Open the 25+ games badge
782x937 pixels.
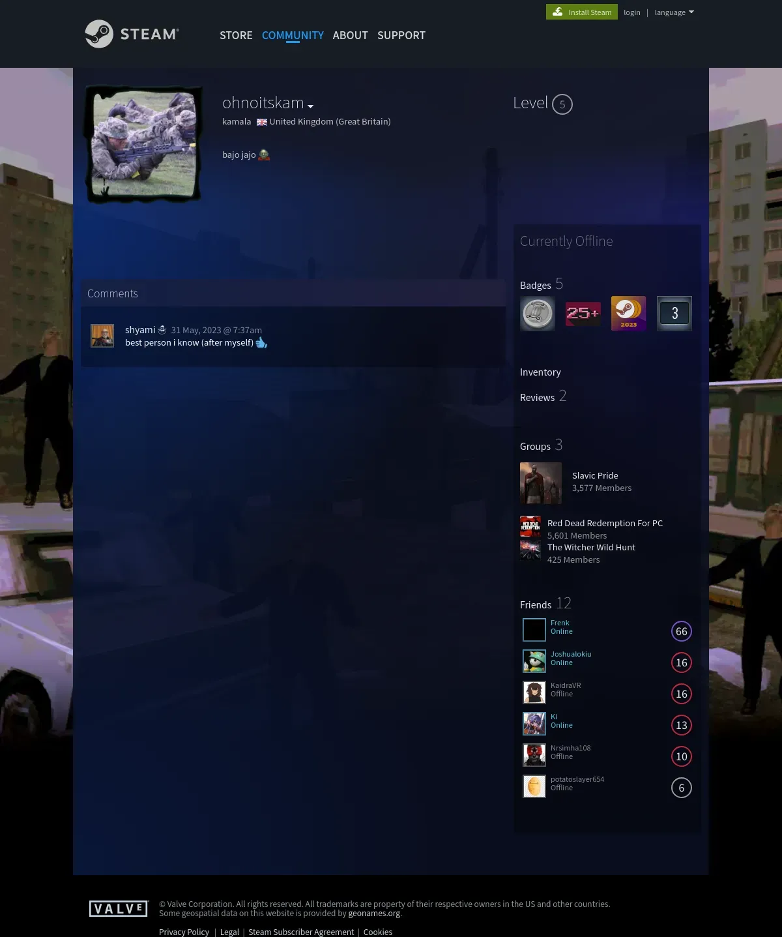[583, 314]
